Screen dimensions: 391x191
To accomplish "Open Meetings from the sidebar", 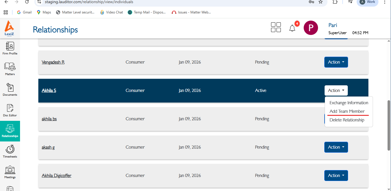I will (10, 172).
